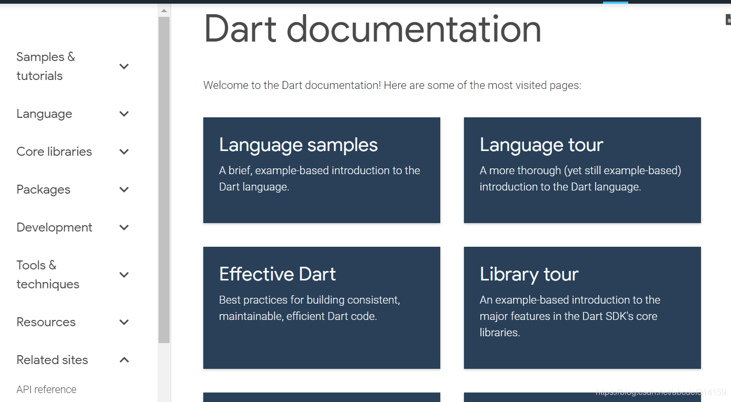Expand the Samples & tutorials section
The height and width of the screenshot is (402, 731).
[x=124, y=66]
